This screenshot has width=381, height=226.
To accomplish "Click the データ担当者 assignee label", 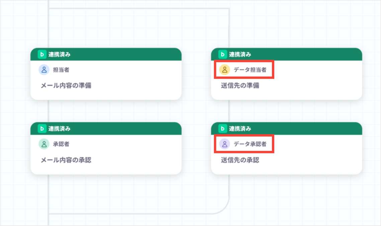I will tap(250, 70).
